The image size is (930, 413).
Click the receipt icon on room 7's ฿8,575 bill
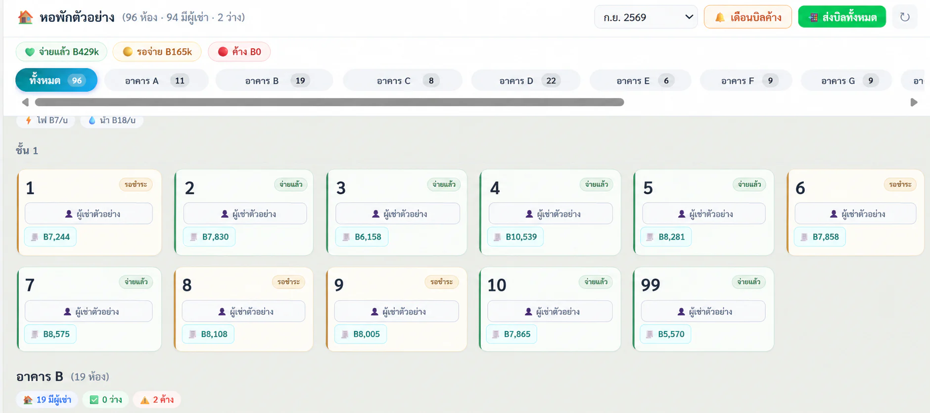(35, 334)
